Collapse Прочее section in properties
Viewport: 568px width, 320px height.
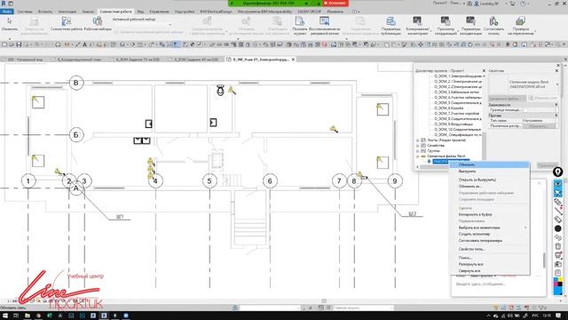(x=556, y=116)
